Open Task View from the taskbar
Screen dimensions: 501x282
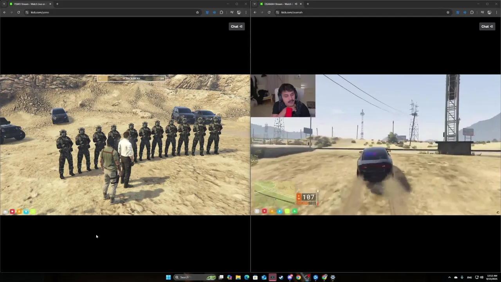pos(221,277)
